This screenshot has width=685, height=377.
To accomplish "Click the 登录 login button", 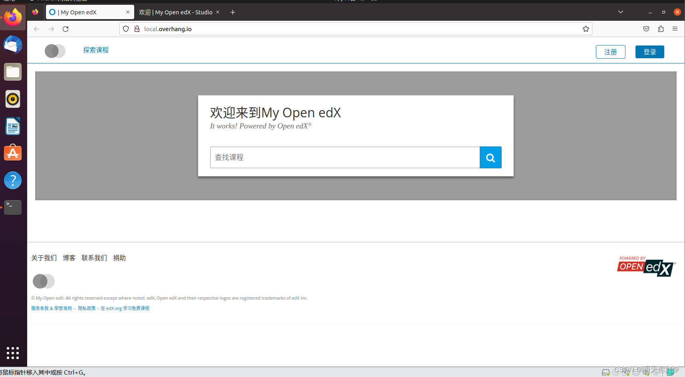I will [x=650, y=52].
